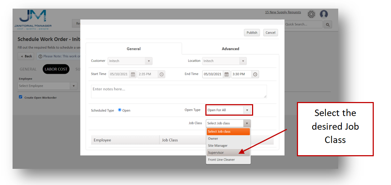Toggle the Create Open Workorder checkbox
This screenshot has width=391, height=185.
point(20,97)
